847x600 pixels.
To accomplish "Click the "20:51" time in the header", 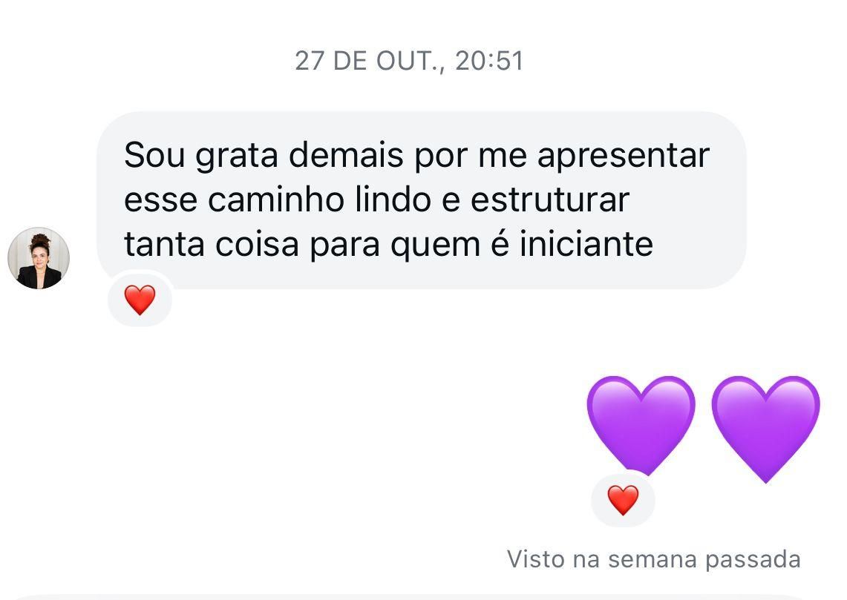I will coord(489,61).
